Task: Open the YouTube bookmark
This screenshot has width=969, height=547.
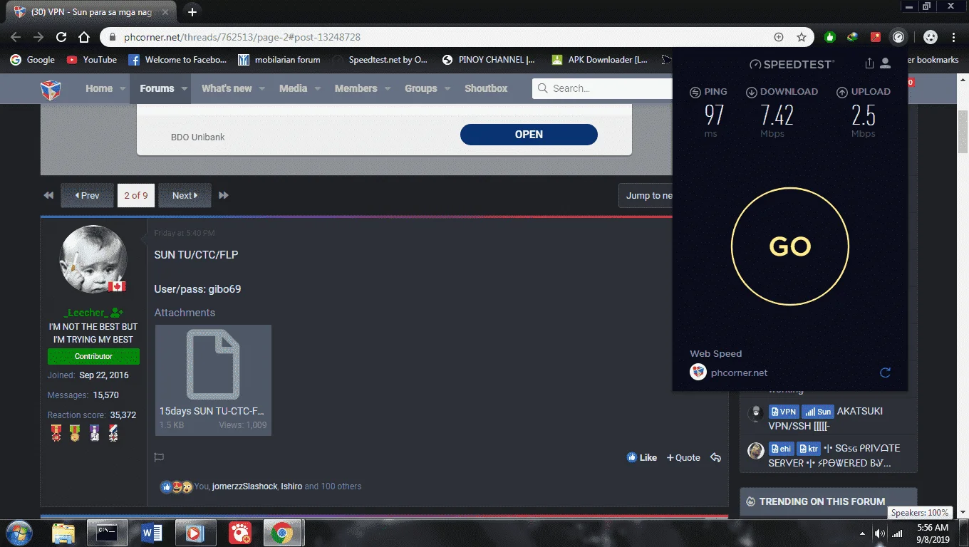Action: click(91, 60)
